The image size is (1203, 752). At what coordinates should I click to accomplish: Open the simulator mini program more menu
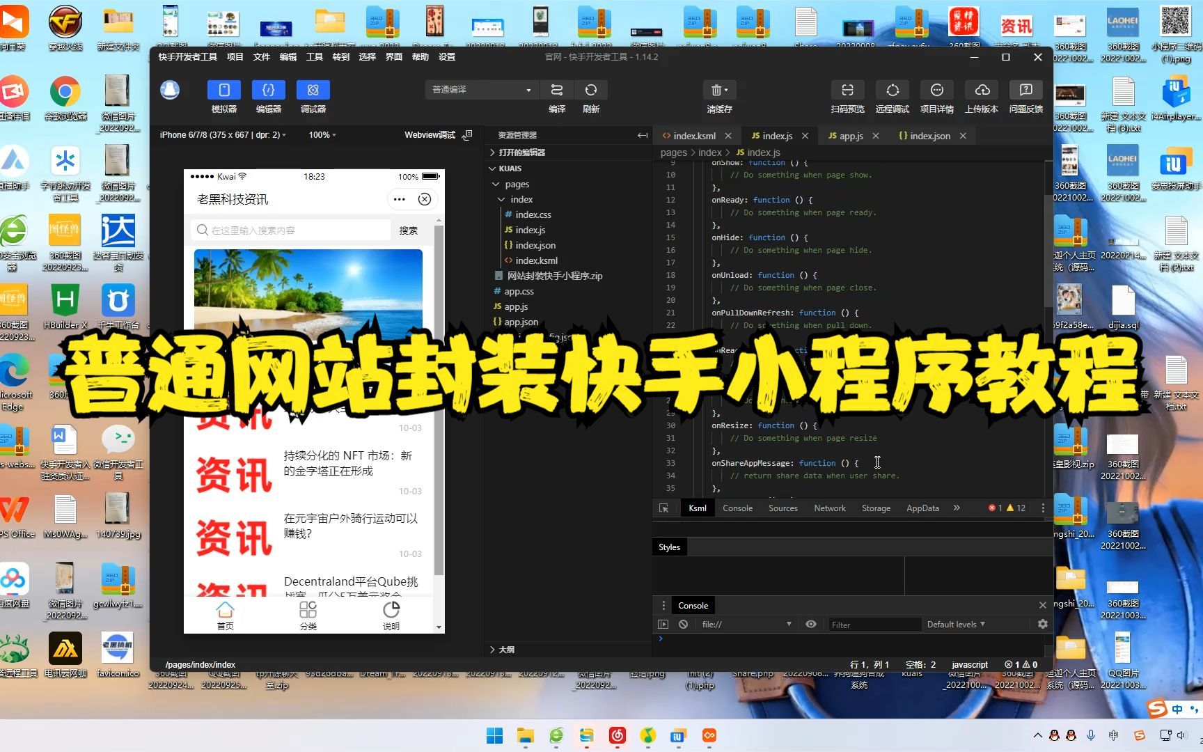pyautogui.click(x=399, y=200)
